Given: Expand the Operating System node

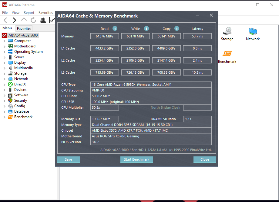Looking at the screenshot, I should tap(4, 52).
